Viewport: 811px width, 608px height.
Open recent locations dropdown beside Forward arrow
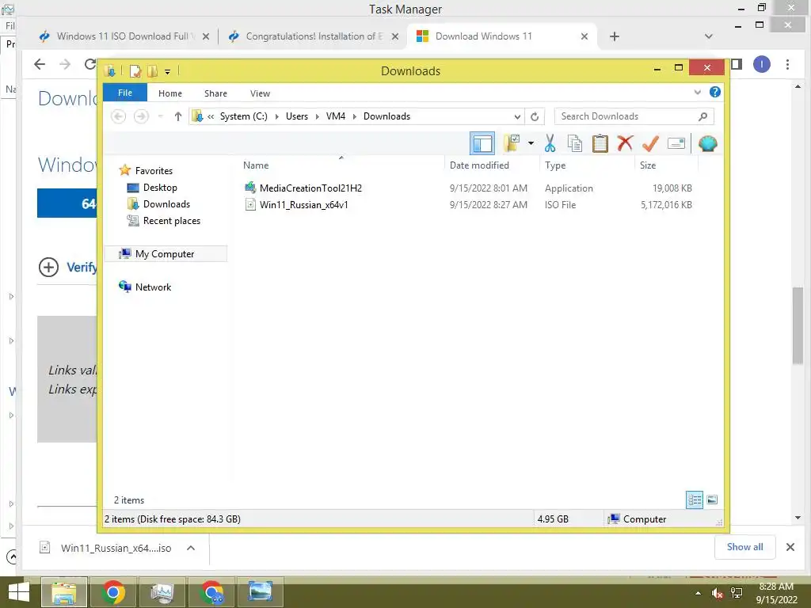click(161, 116)
